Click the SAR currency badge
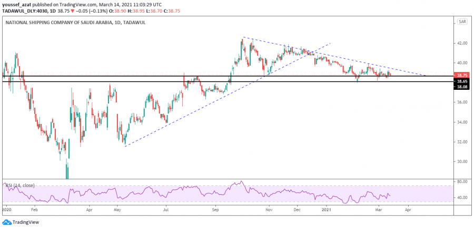The image size is (474, 229). tap(462, 22)
